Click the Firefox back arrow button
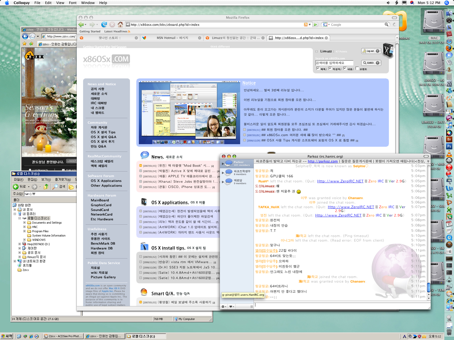Viewport: 454px width, 340px height. [81, 25]
